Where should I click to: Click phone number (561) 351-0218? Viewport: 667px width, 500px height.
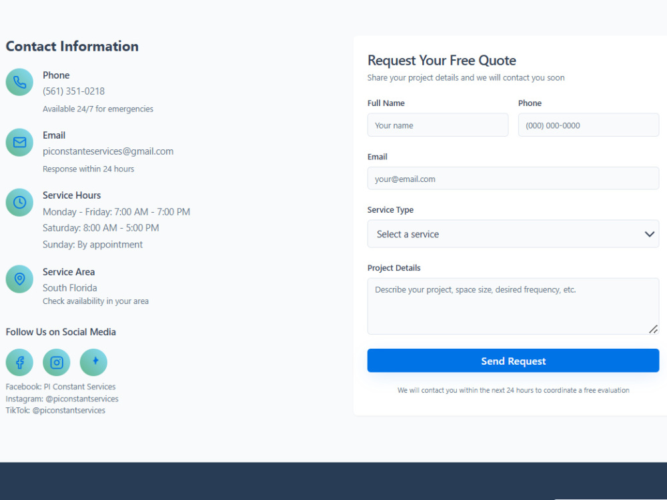73,91
